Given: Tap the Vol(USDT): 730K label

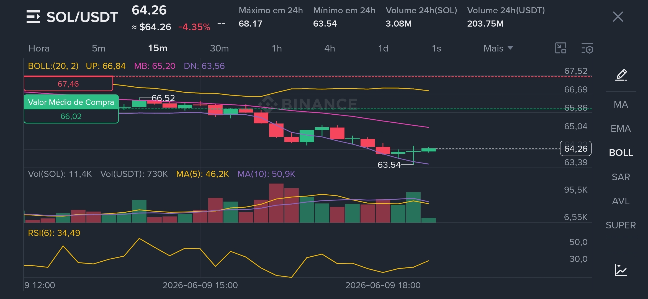Looking at the screenshot, I should (134, 174).
